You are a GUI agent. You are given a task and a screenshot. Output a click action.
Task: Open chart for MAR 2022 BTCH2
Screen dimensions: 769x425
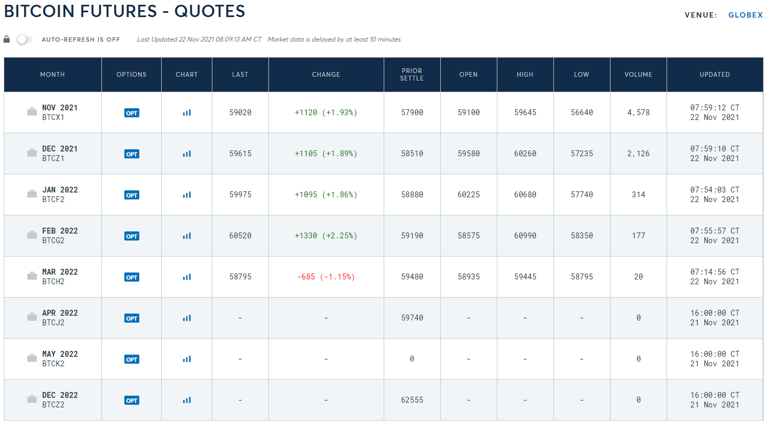[187, 277]
